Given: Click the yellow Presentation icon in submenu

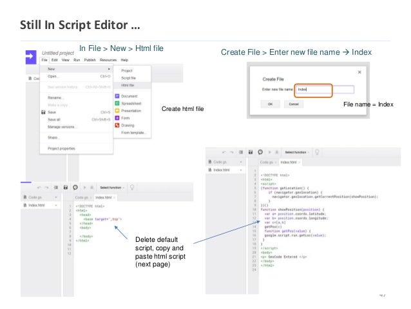Looking at the screenshot, I should point(117,110).
